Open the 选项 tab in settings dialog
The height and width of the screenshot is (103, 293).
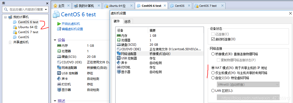tap(127, 22)
